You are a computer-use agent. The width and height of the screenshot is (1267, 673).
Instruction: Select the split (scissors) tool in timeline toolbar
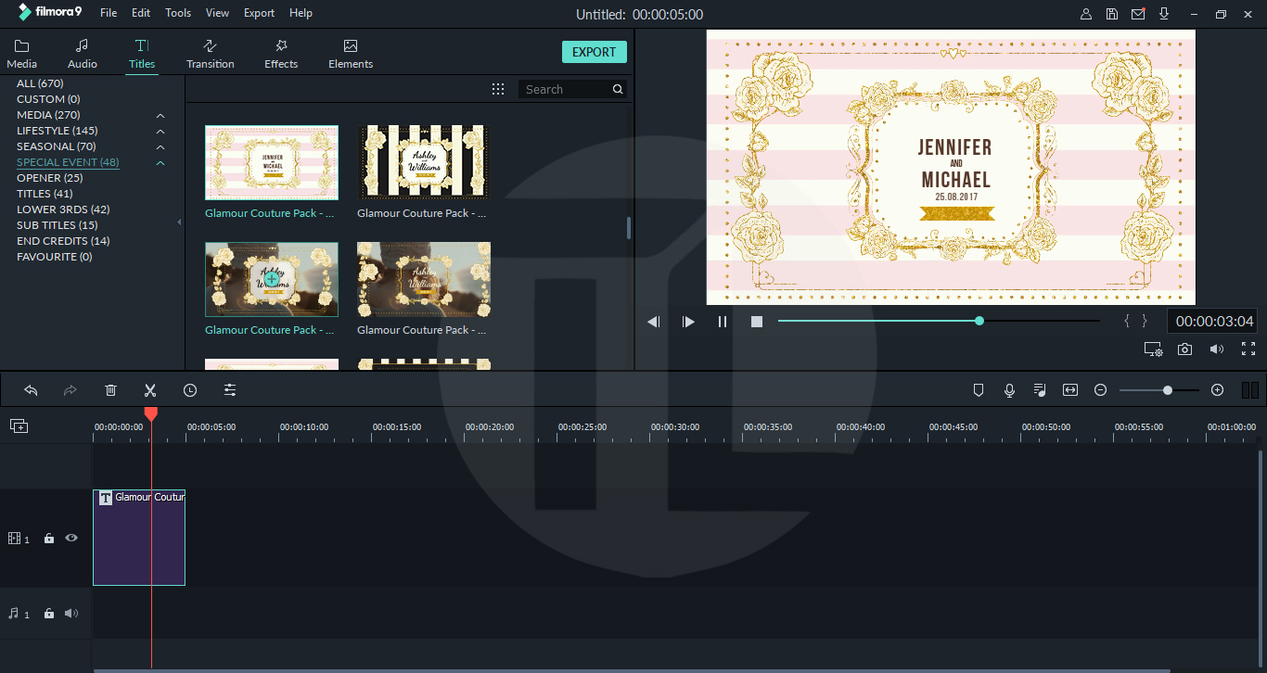[x=150, y=389]
